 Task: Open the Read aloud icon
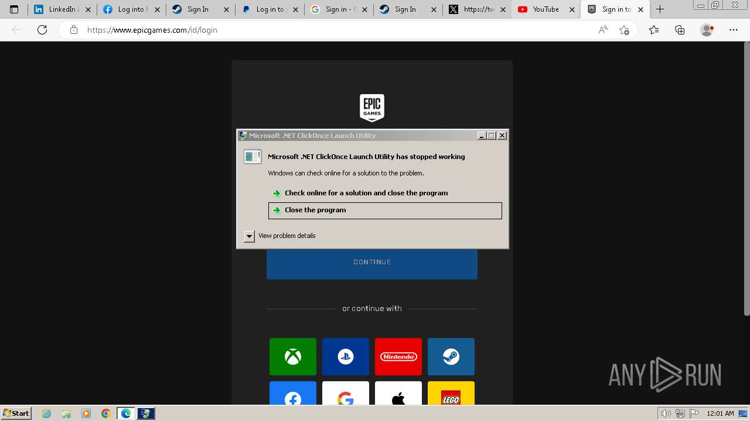[603, 30]
